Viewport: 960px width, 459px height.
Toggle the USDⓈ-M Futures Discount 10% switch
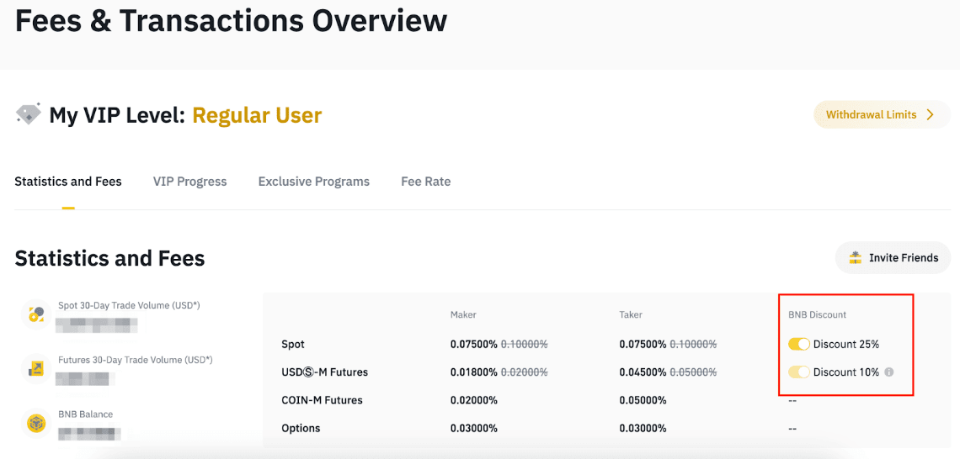click(799, 372)
